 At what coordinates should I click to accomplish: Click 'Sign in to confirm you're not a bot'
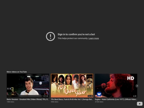[76, 34]
